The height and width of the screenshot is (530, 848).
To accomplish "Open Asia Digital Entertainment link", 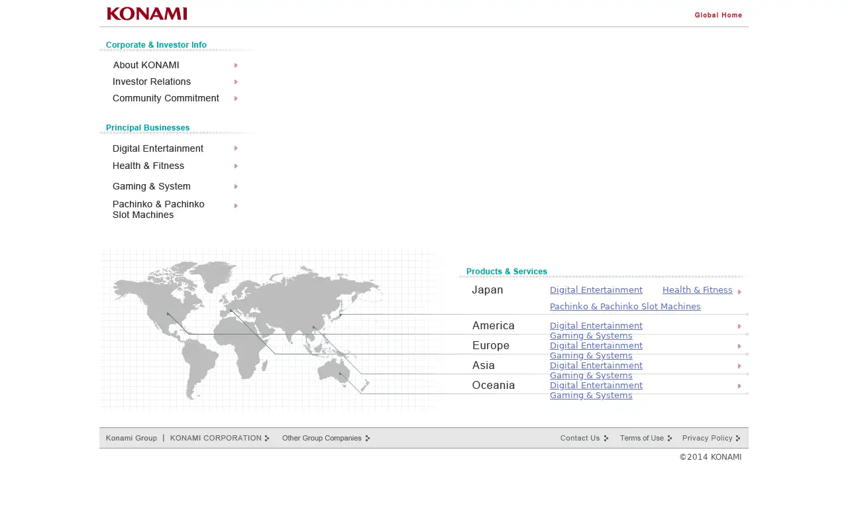I will [596, 365].
